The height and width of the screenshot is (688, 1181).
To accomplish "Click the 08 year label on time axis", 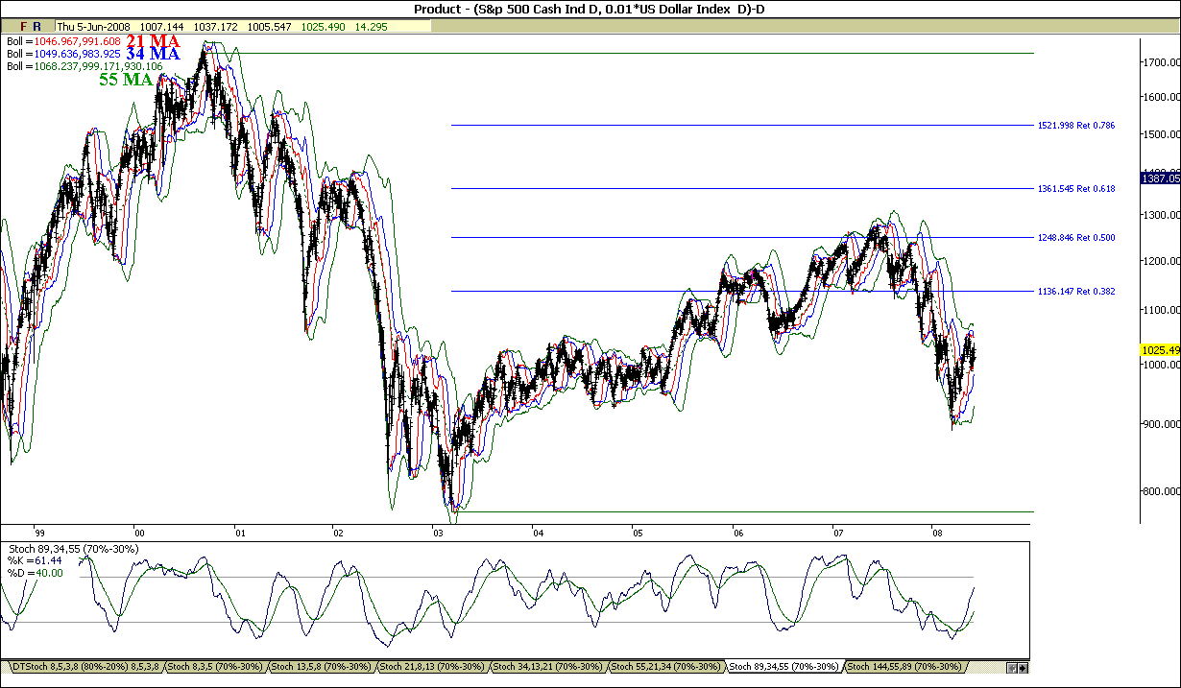I will 937,533.
